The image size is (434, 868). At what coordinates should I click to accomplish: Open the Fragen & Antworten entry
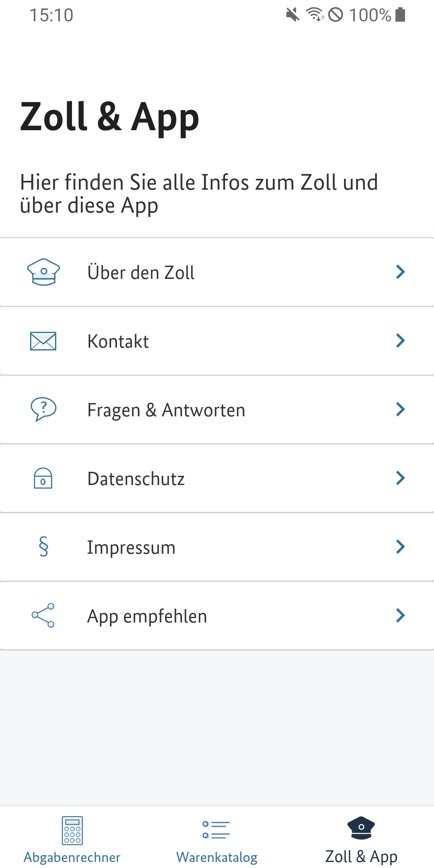166,410
